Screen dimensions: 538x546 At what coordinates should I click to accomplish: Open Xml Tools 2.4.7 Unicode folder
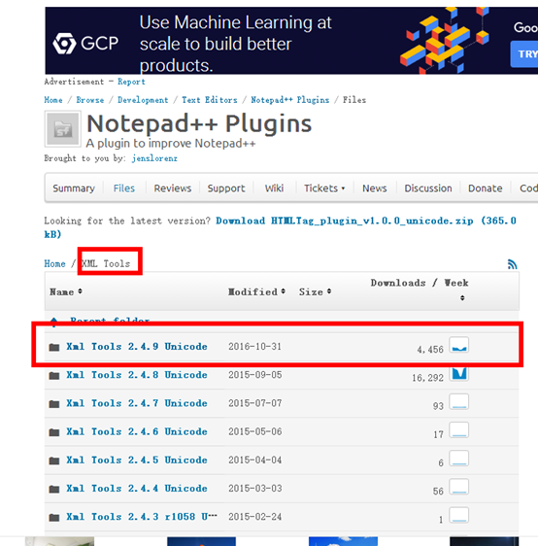(x=137, y=403)
